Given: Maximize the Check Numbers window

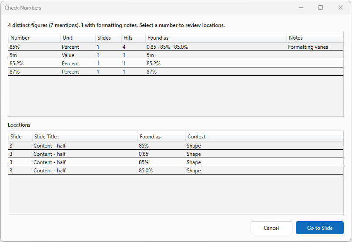Looking at the screenshot, I should coord(321,7).
